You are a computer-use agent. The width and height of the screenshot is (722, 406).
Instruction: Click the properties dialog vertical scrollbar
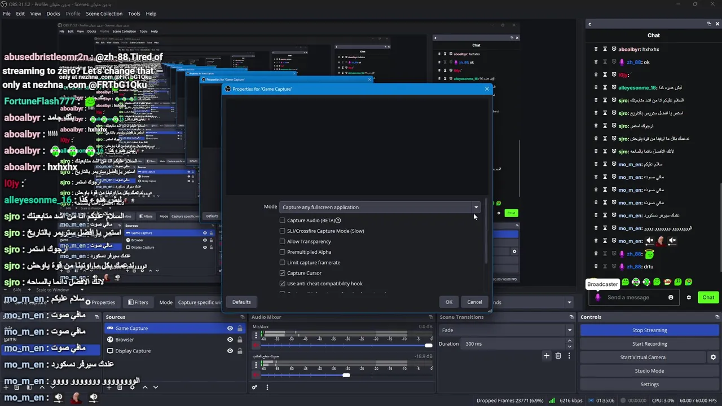[486, 231]
